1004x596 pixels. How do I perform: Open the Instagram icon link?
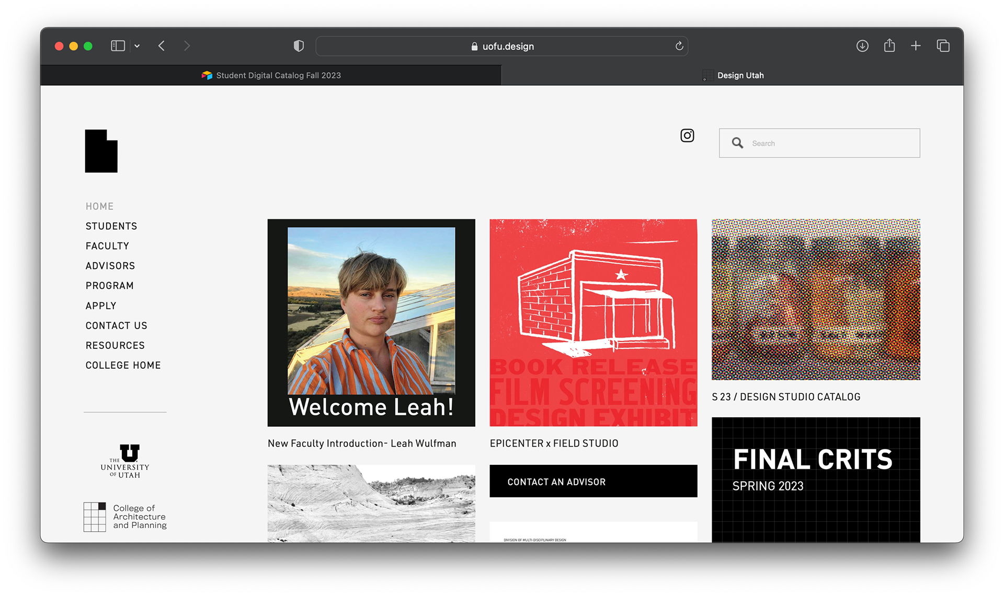(x=687, y=136)
